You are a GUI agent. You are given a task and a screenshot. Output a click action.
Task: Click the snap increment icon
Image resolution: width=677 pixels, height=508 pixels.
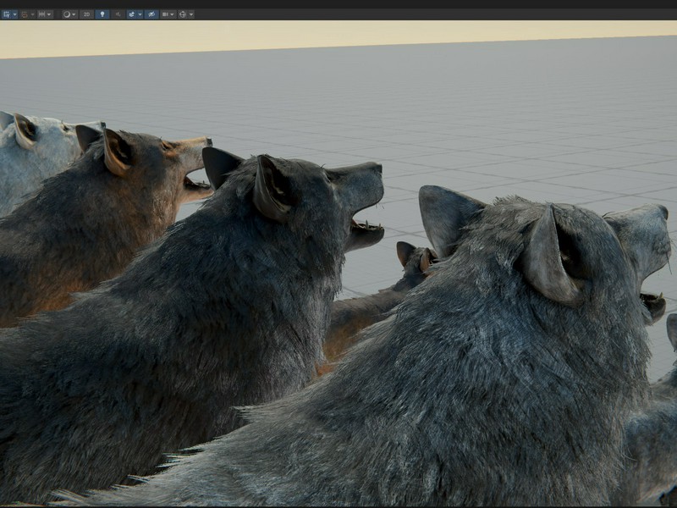pos(41,14)
